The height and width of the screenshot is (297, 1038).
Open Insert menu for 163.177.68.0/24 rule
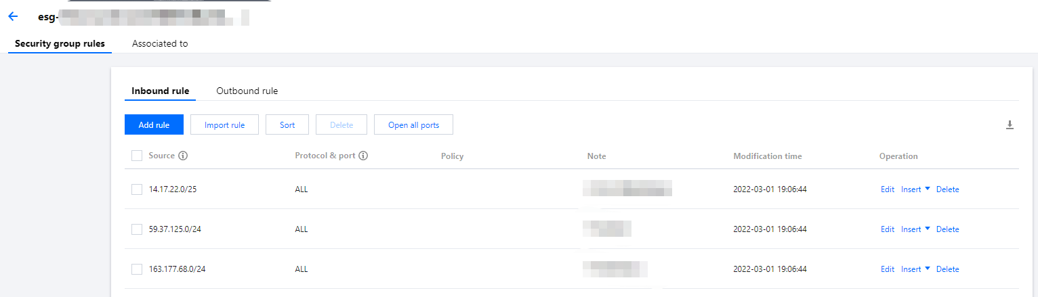pos(915,269)
